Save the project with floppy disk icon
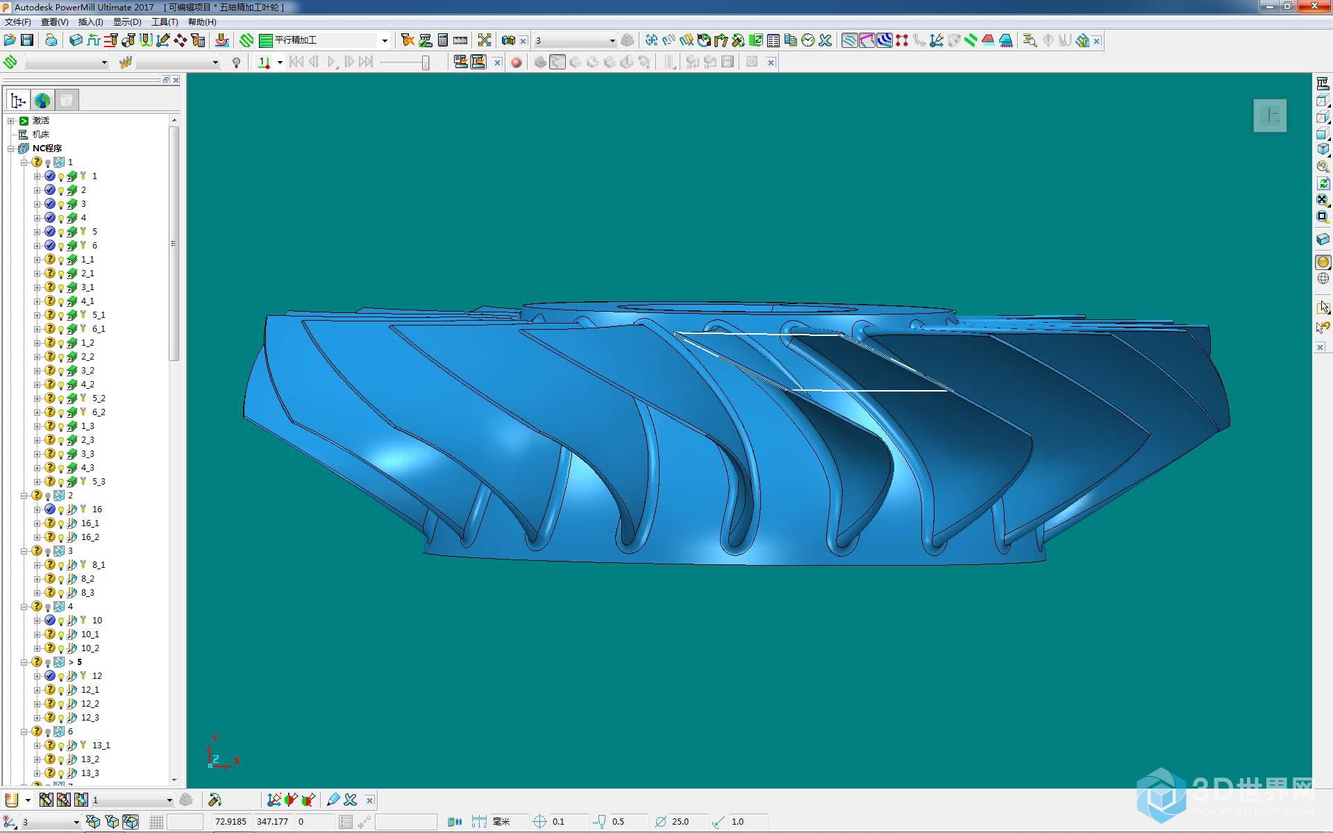 click(x=27, y=40)
